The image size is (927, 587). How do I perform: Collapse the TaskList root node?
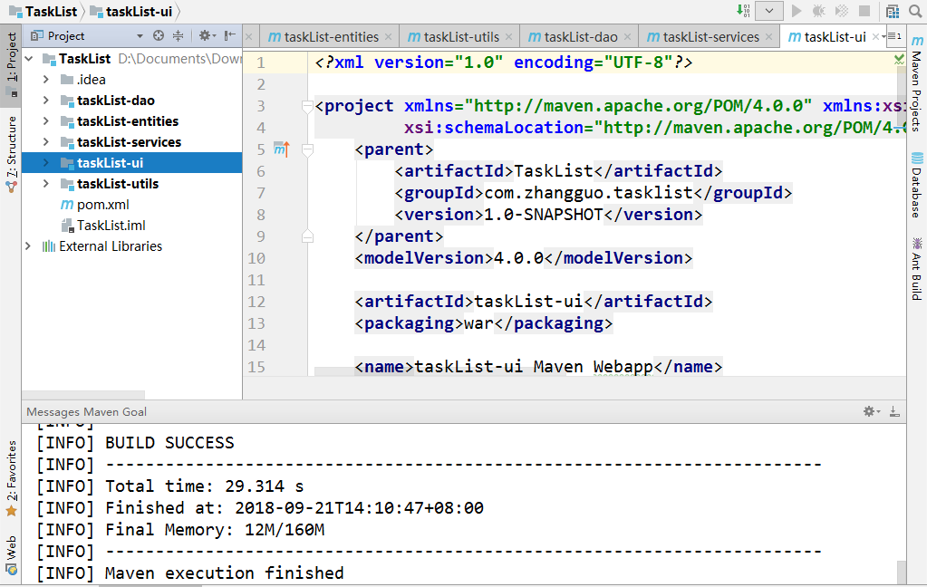[29, 59]
